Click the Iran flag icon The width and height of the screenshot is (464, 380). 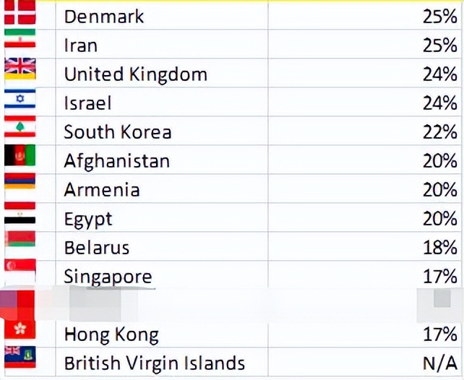20,43
